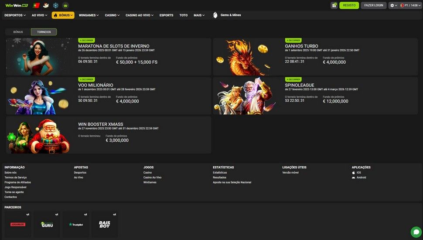Expand the Desportos menu
Viewport: 423px width, 240px height.
coord(15,15)
